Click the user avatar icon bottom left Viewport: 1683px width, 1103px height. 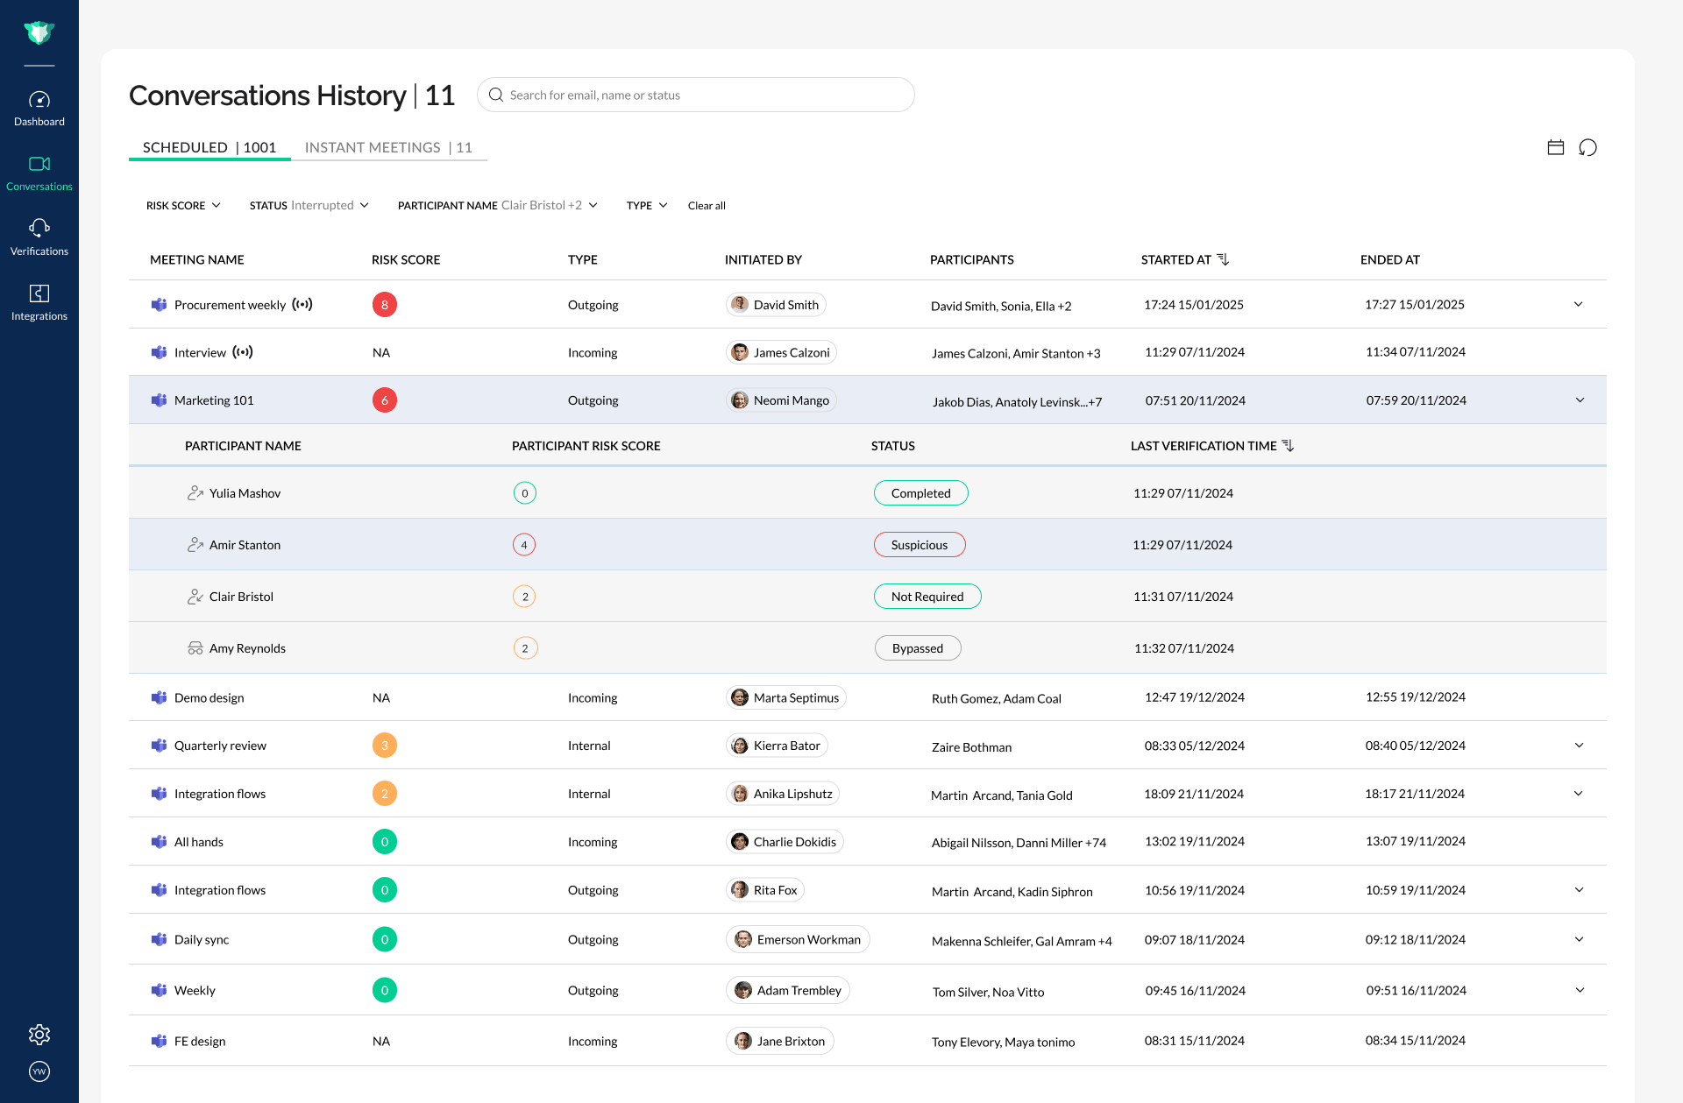(39, 1071)
